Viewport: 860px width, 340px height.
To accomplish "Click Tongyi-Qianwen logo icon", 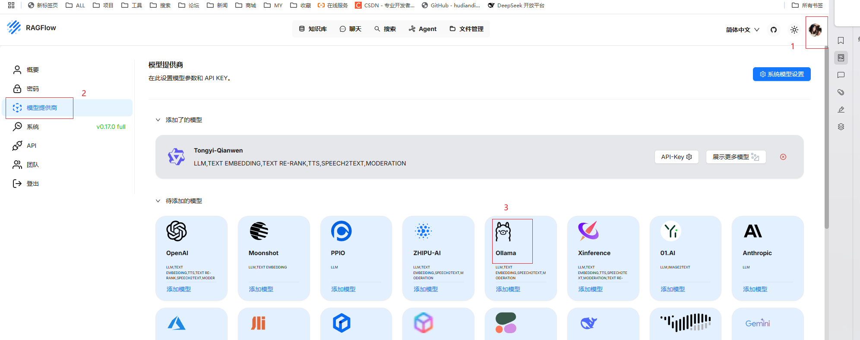I will point(176,157).
